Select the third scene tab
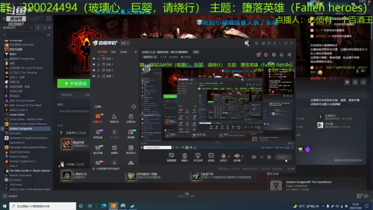373x210 pixels. (x=124, y=52)
